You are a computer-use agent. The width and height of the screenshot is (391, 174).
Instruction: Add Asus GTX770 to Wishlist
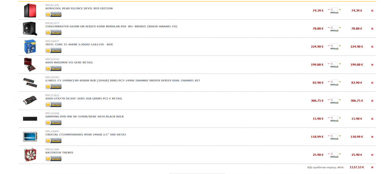click(53, 105)
